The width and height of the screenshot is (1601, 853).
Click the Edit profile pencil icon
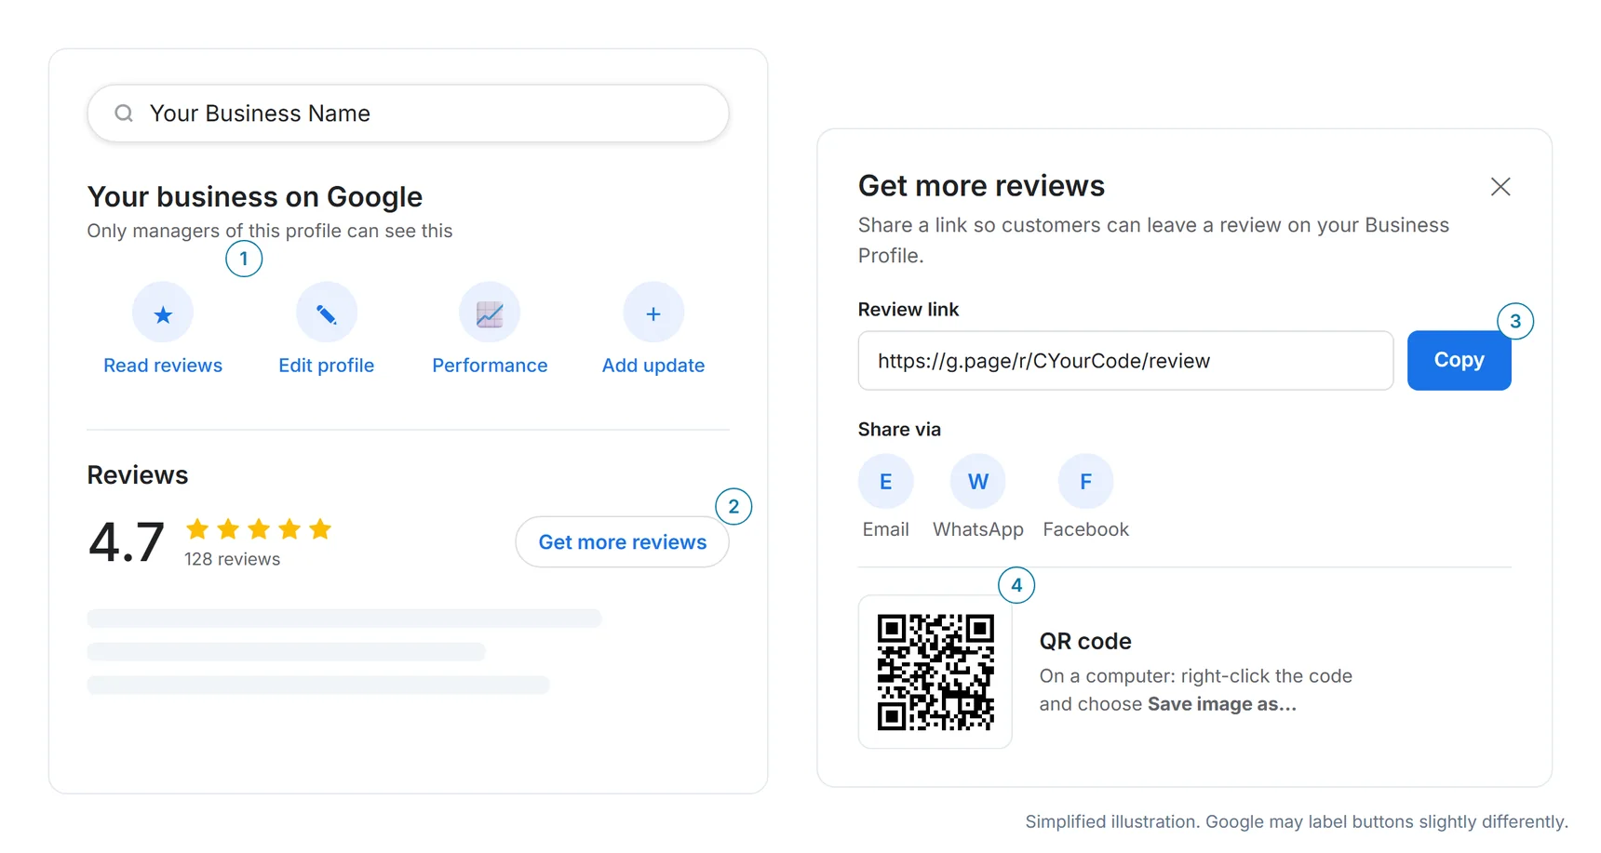(x=327, y=313)
